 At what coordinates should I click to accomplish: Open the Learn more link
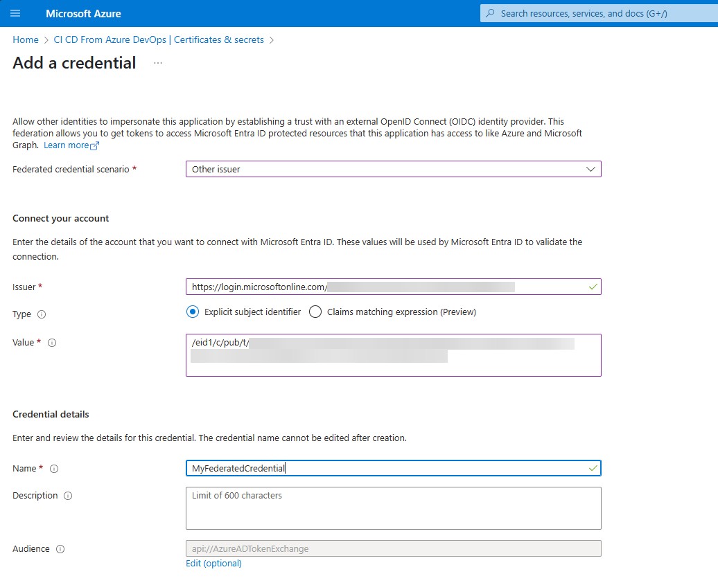pos(67,145)
